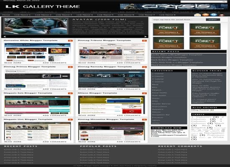Open How To Import Blogger blog trick
The height and width of the screenshot is (167, 230).
coord(207,75)
